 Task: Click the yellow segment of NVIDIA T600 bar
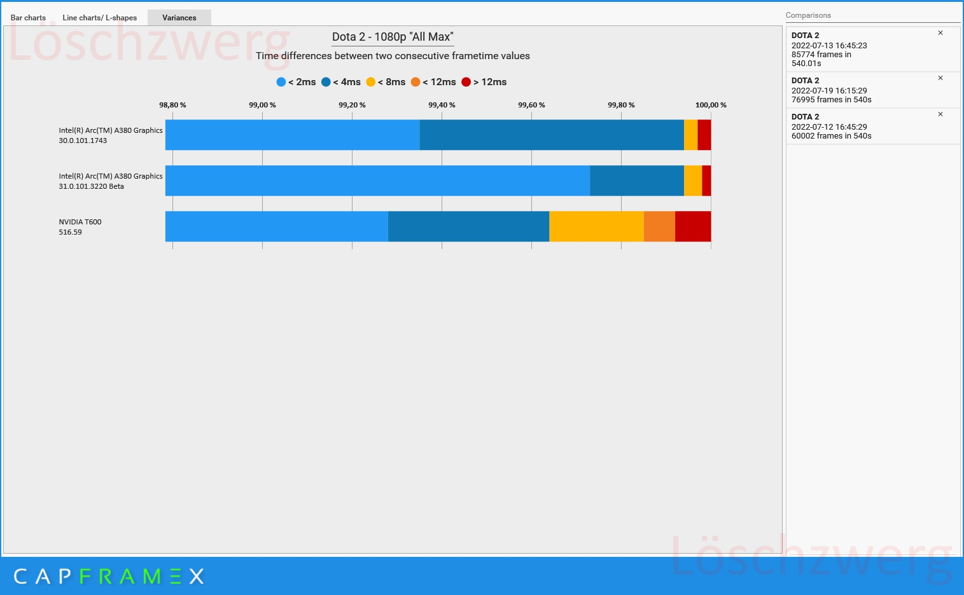click(596, 226)
